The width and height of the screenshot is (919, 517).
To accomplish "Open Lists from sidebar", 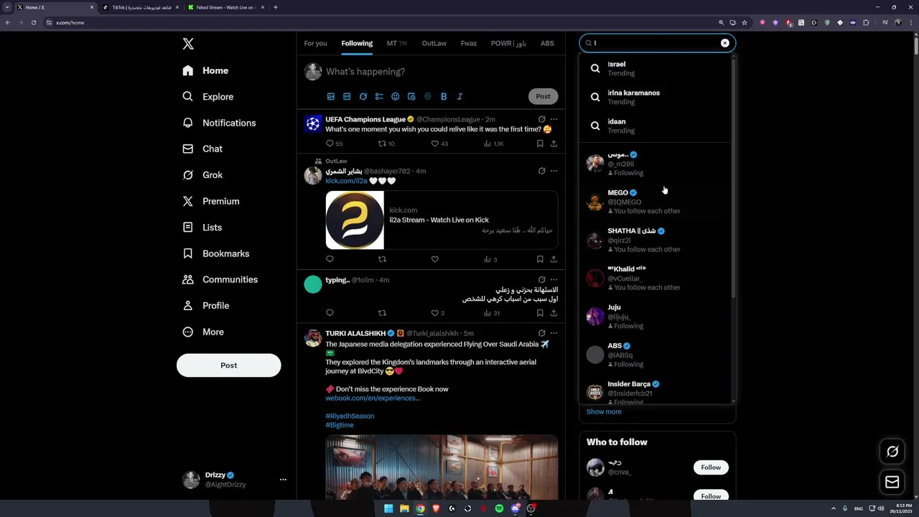I will [x=202, y=227].
